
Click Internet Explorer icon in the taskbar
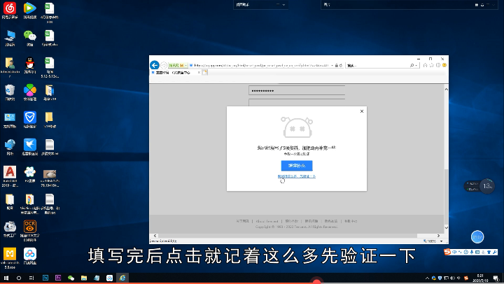[x=122, y=278]
